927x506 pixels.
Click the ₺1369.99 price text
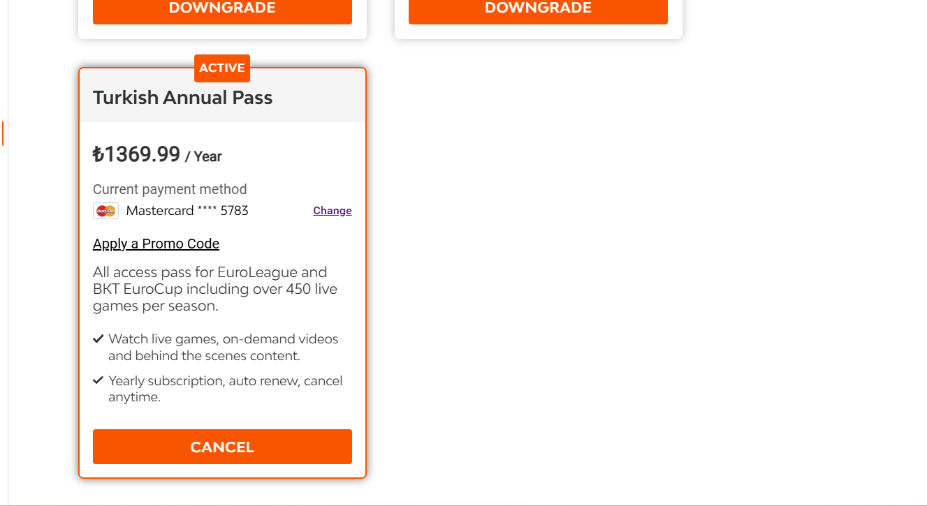137,154
